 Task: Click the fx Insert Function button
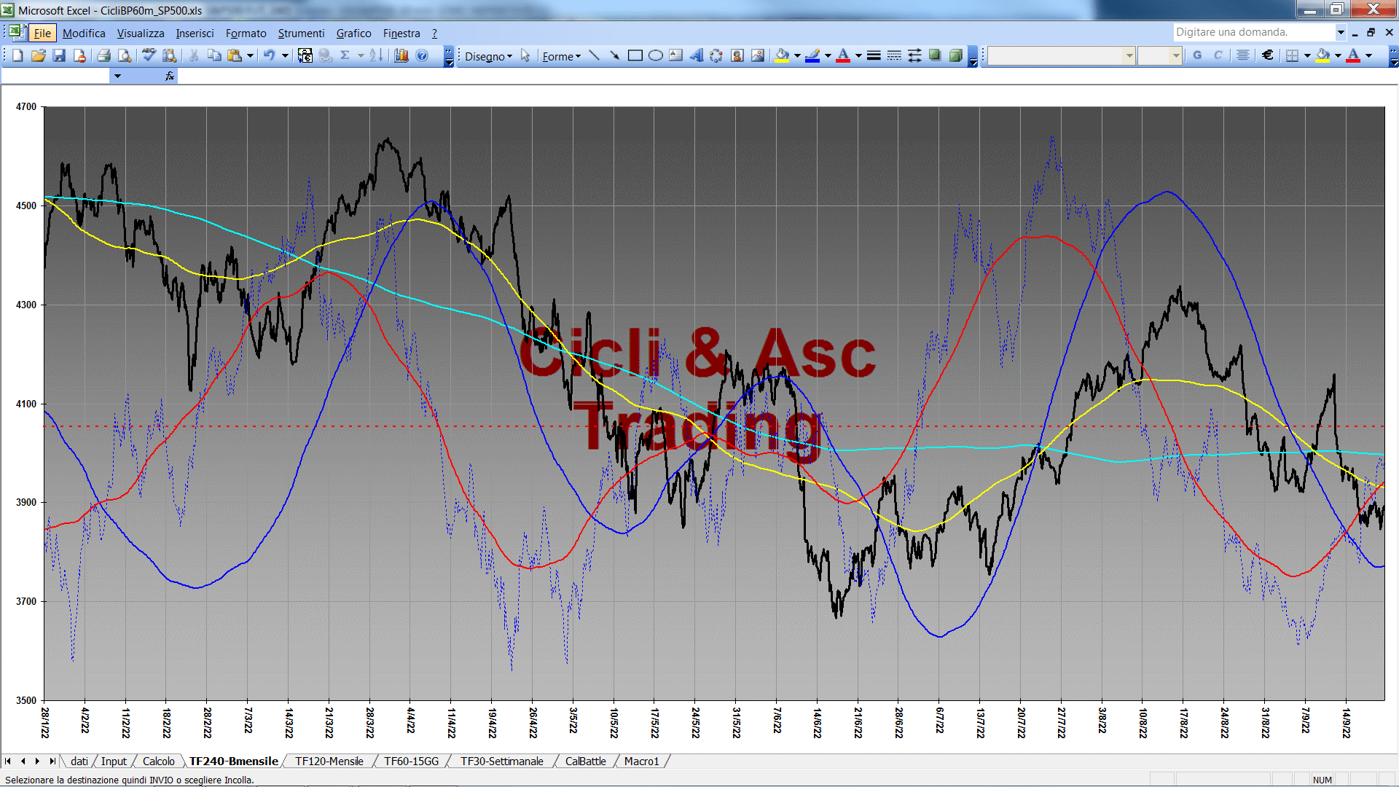pos(170,76)
